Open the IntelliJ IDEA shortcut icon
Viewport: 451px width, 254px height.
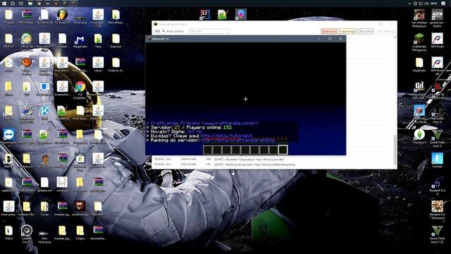click(205, 14)
